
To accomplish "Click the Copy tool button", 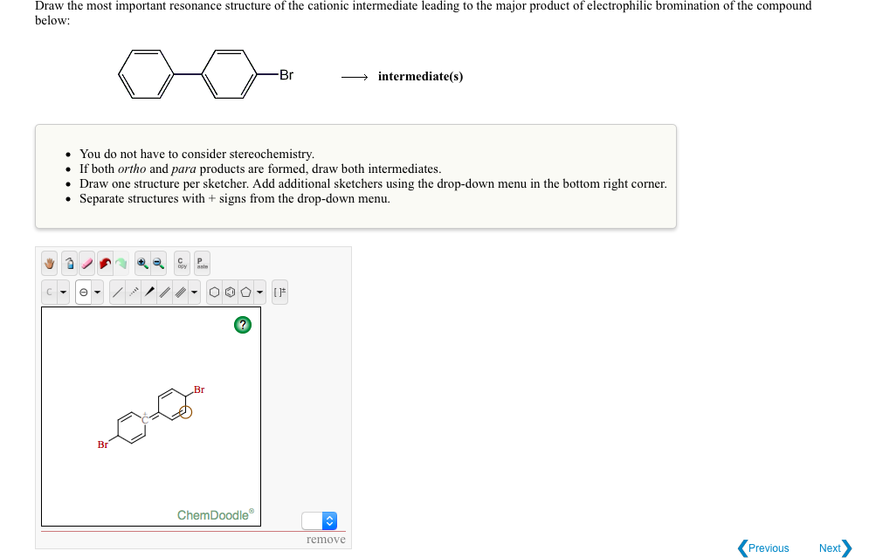I will [x=181, y=264].
